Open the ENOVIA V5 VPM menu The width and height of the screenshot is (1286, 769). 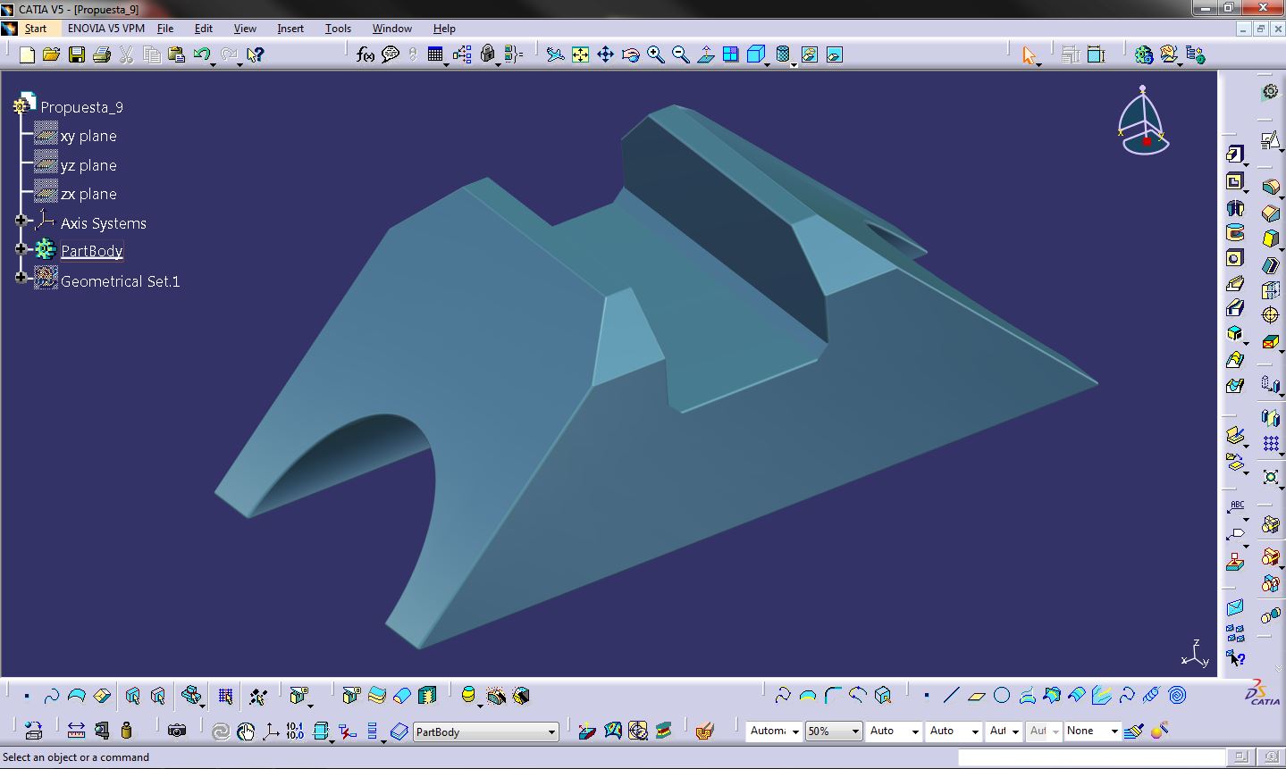[105, 29]
